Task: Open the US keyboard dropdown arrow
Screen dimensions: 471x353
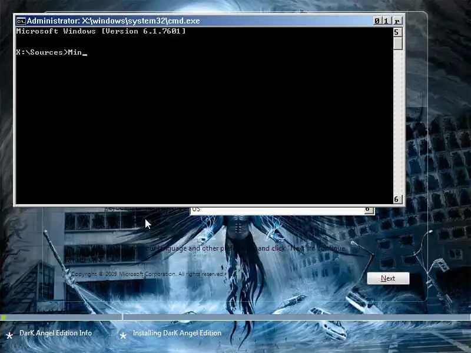Action: pyautogui.click(x=369, y=210)
